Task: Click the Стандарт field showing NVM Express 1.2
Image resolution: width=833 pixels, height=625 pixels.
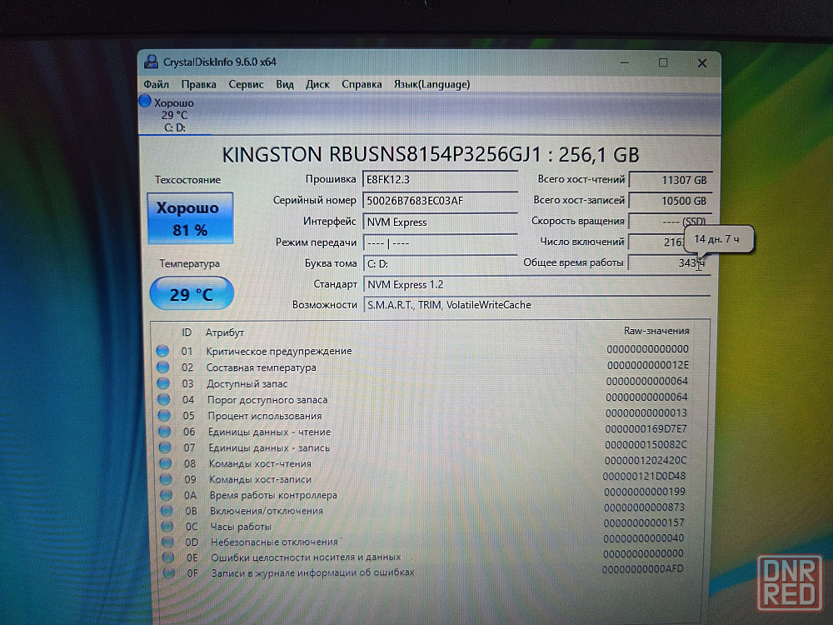Action: [536, 285]
